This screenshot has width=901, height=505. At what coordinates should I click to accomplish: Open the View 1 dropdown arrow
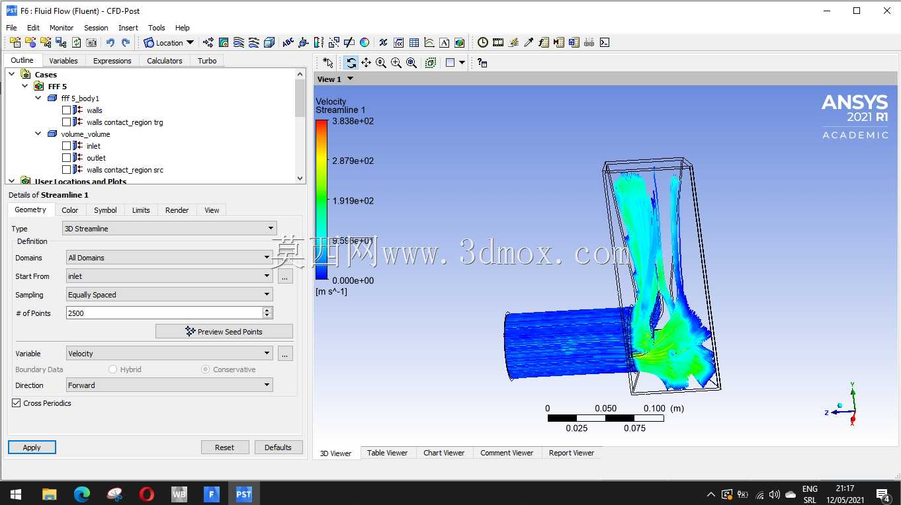tap(351, 79)
